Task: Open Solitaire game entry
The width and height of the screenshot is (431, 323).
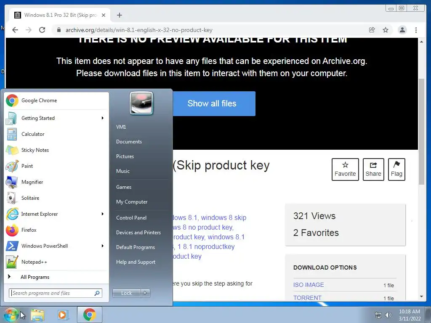Action: 56,198
